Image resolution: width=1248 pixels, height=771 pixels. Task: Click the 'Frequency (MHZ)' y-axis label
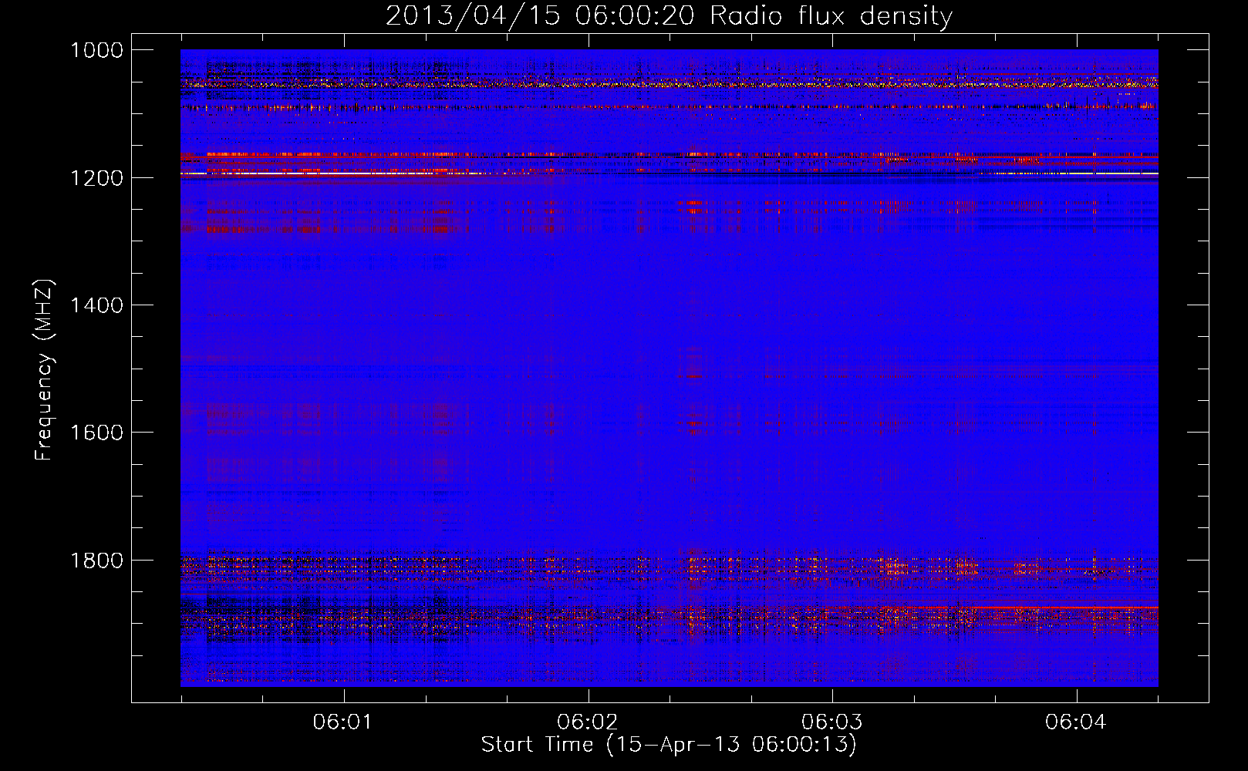45,370
